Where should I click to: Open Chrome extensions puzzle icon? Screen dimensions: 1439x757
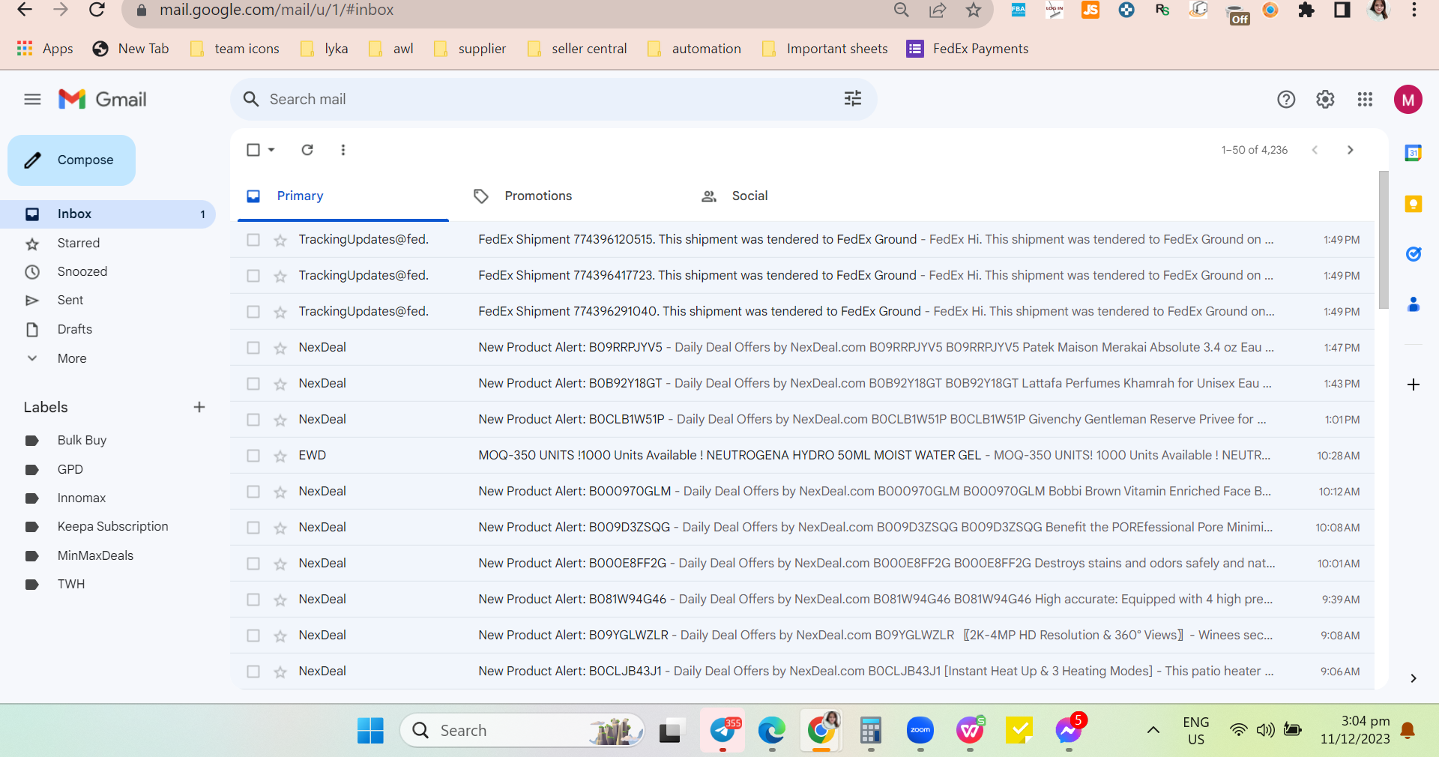1306,10
